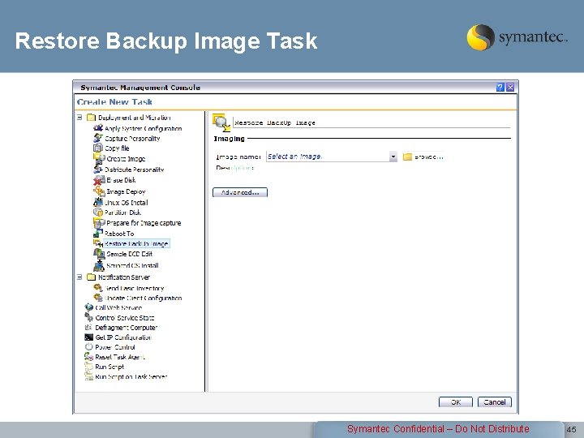This screenshot has height=438, width=584.
Task: Click the Reboot To icon
Action: (x=98, y=234)
